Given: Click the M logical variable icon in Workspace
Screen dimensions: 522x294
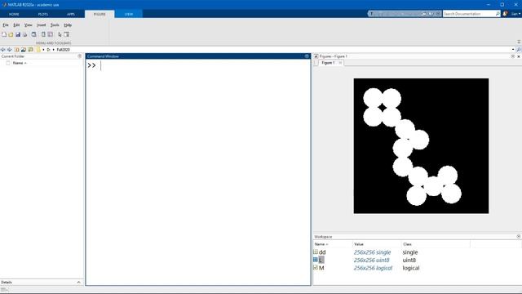Looking at the screenshot, I should [316, 268].
